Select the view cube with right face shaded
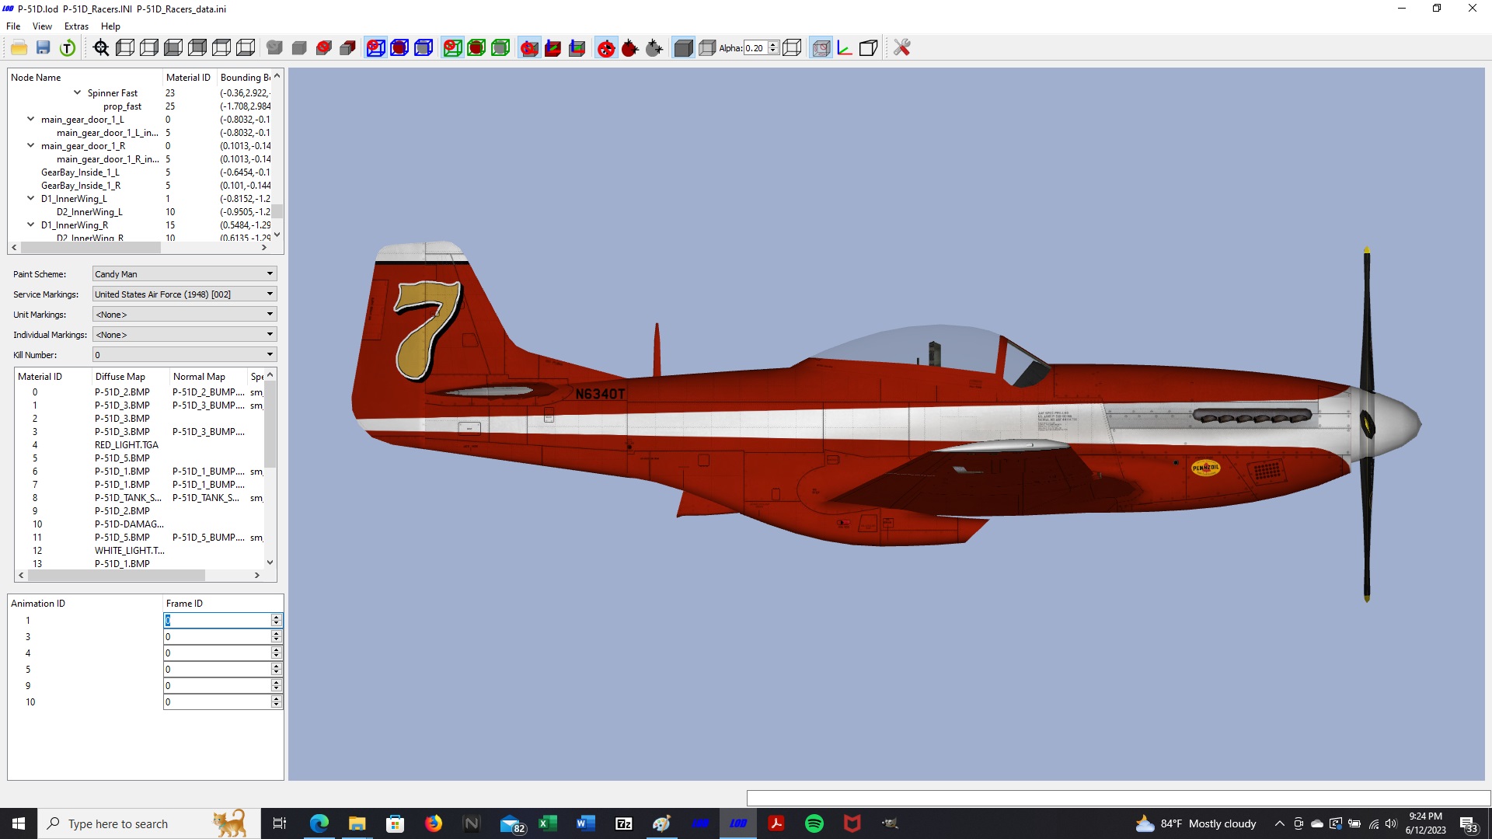 (149, 48)
